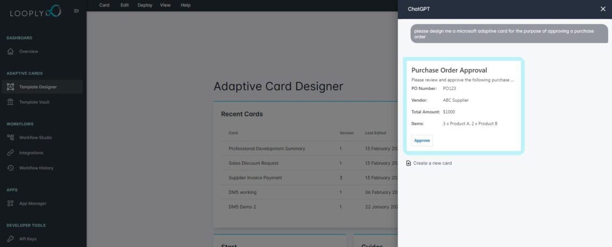The height and width of the screenshot is (247, 612).
Task: Click the ChatGPT panel title
Action: pos(418,9)
